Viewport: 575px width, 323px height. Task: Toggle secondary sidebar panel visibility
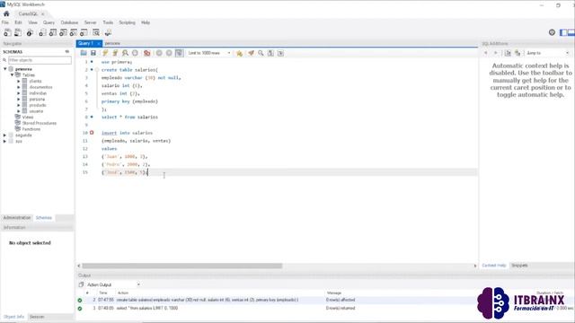pyautogui.click(x=571, y=32)
